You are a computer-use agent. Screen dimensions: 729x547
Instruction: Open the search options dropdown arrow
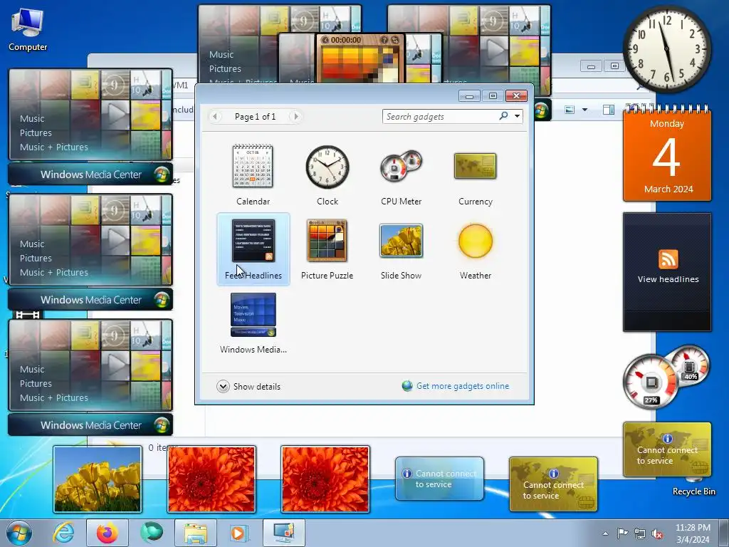pos(517,116)
